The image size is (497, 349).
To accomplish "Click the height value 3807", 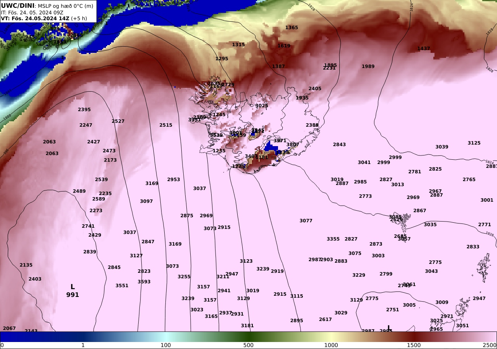I will [x=293, y=145].
